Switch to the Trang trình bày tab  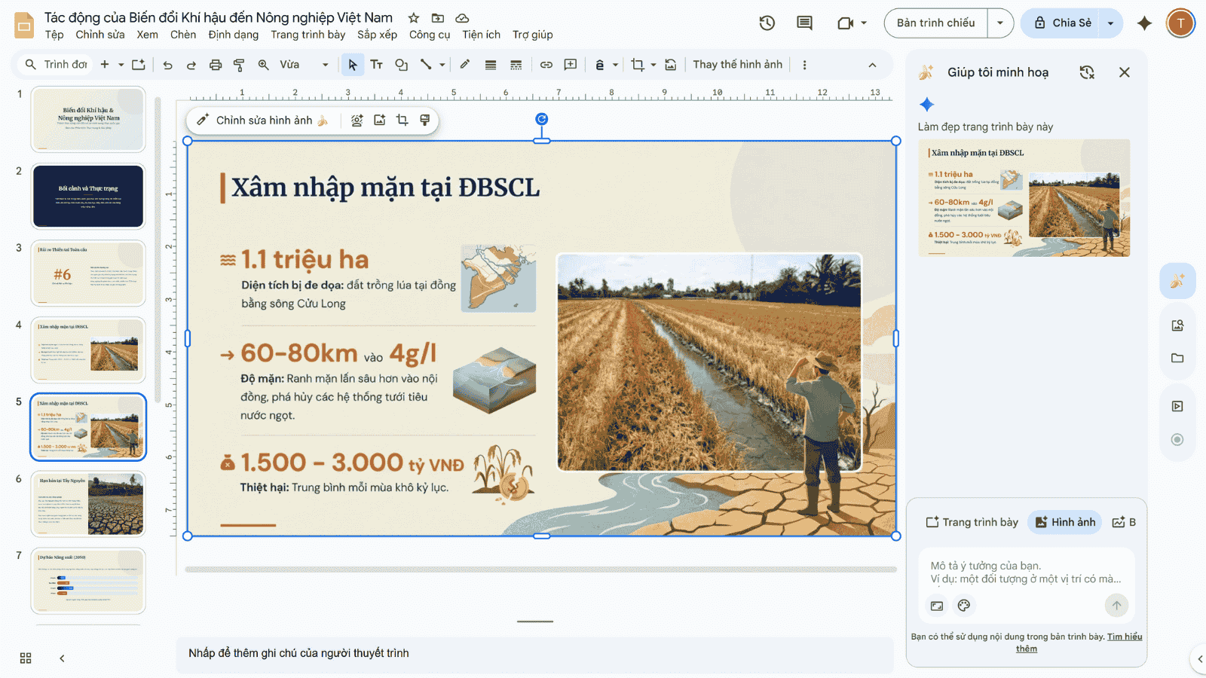click(972, 522)
